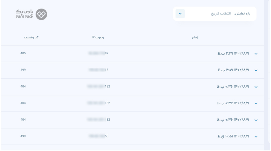This screenshot has height=151, width=271.
Task: Click the کد وضعیت column header
Action: point(31,37)
